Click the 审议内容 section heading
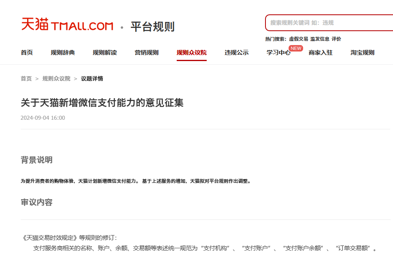Viewport: 393px width, 267px height. point(37,202)
